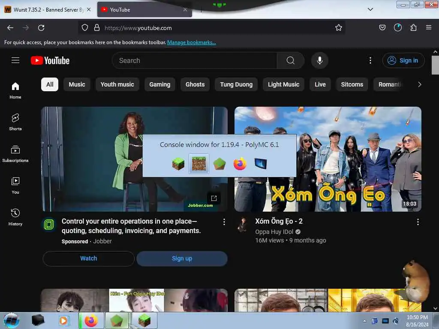Filter by Sitcoms chip

pyautogui.click(x=352, y=84)
